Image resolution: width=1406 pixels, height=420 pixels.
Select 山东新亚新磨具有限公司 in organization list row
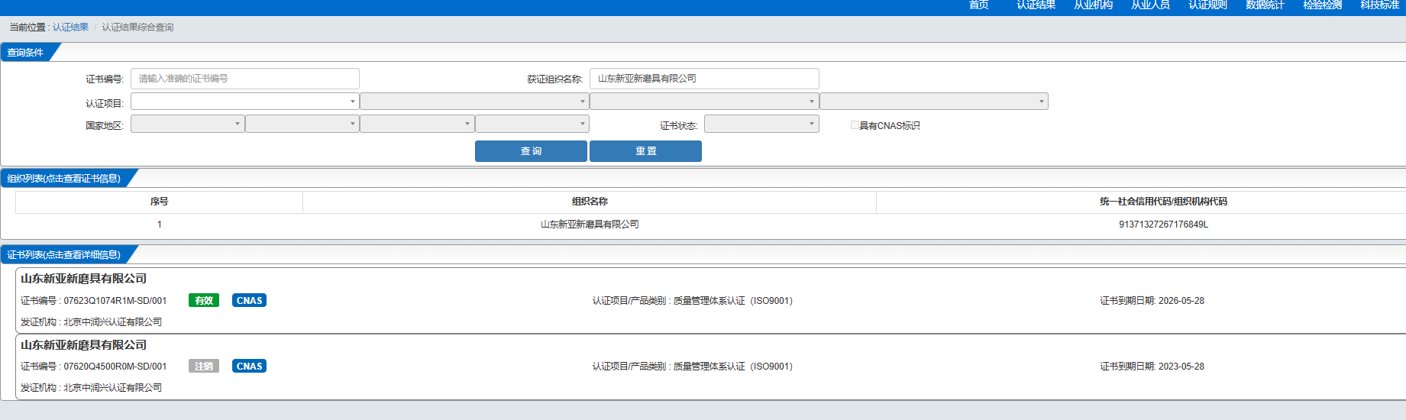tap(590, 225)
